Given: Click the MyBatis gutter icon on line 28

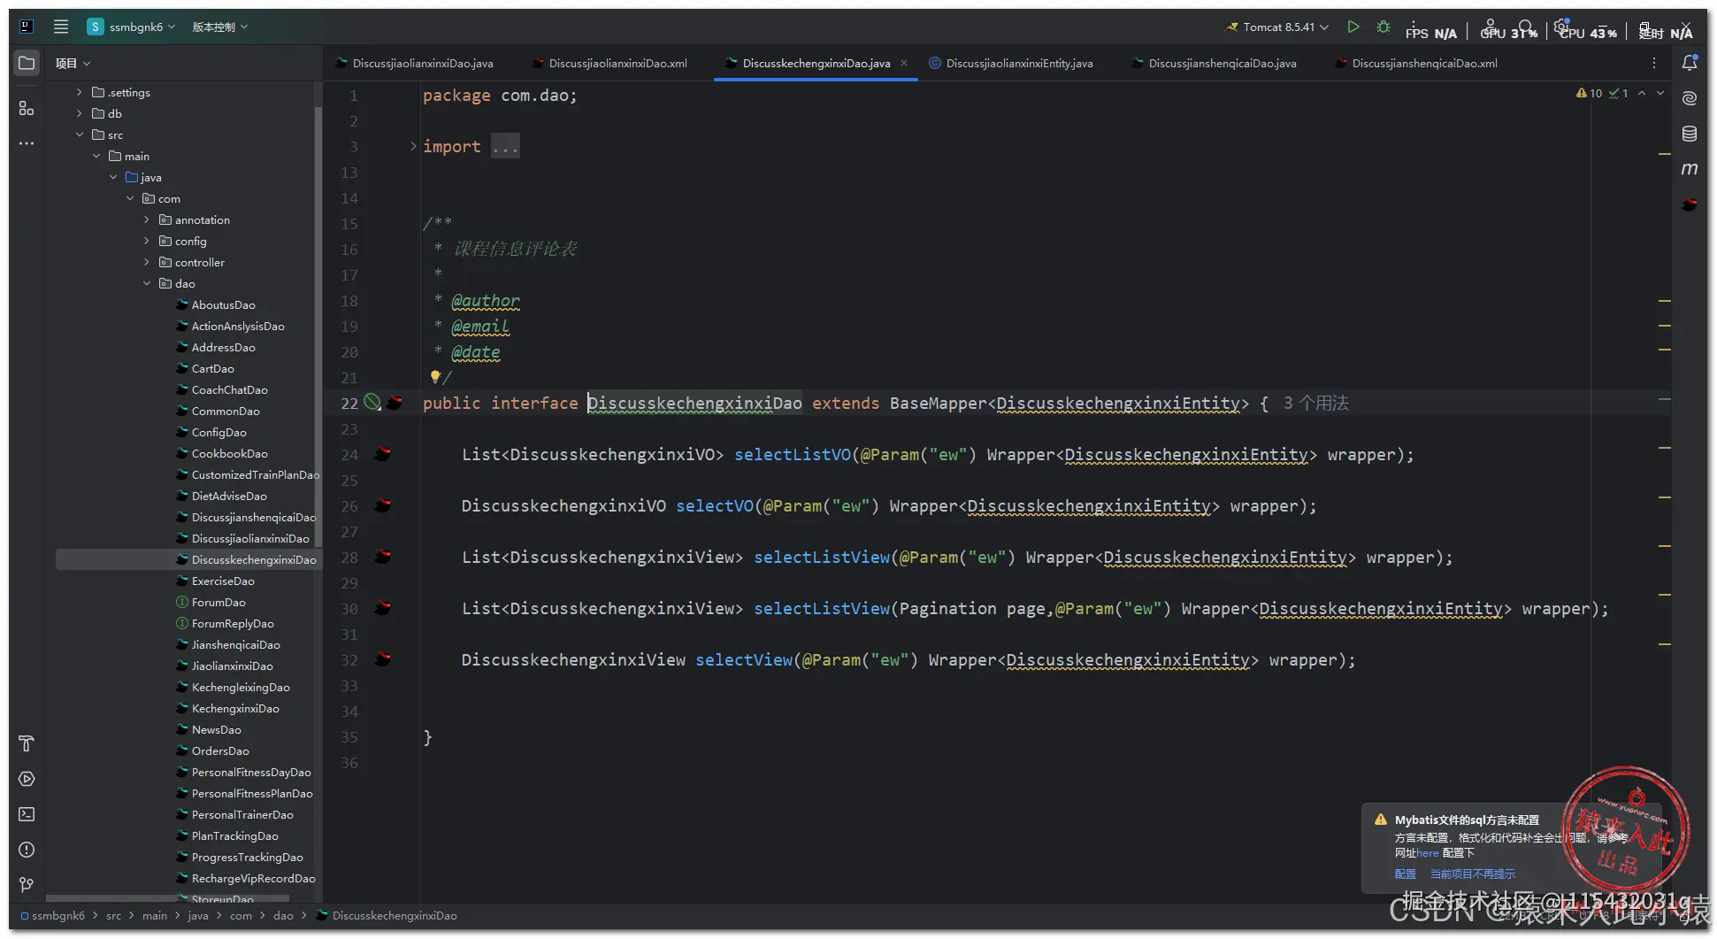Looking at the screenshot, I should tap(383, 557).
